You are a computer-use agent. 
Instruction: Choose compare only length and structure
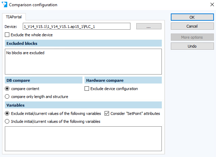pyautogui.click(x=7, y=97)
